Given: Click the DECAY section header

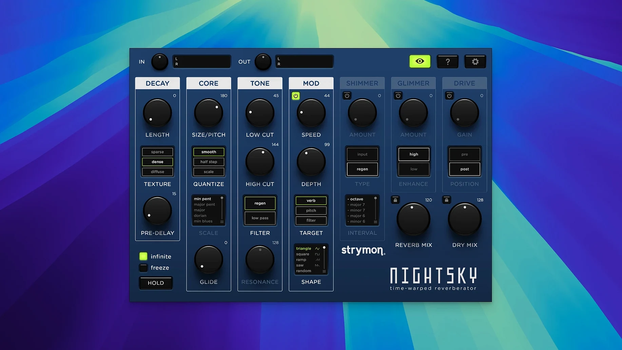Looking at the screenshot, I should pyautogui.click(x=157, y=83).
